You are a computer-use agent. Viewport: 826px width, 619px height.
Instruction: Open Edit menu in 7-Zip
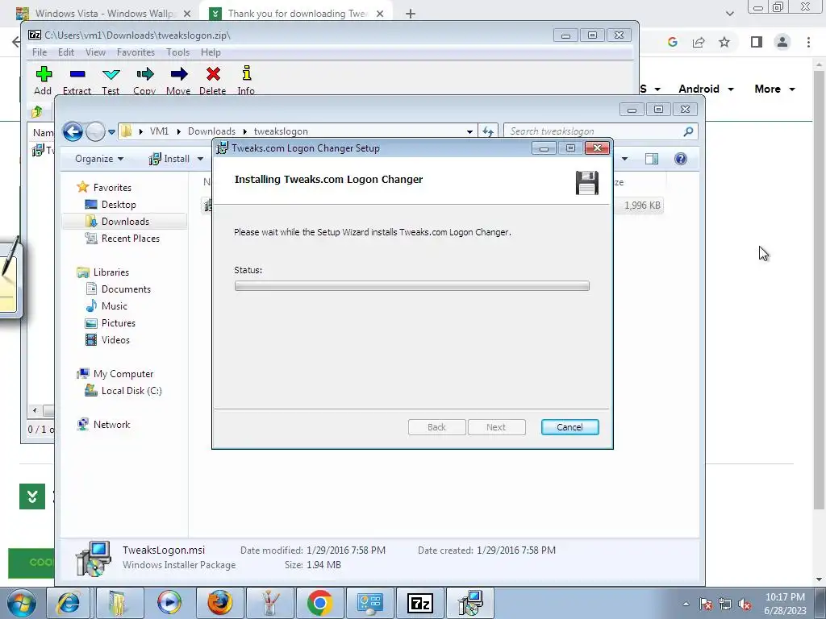(66, 52)
